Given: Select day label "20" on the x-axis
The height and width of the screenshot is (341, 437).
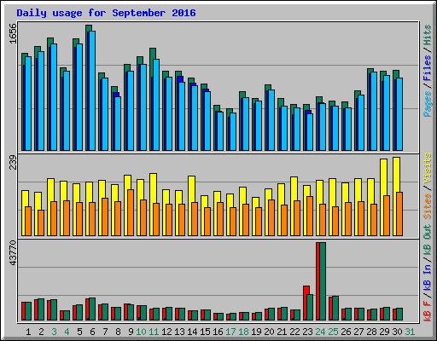Looking at the screenshot, I should tap(269, 332).
